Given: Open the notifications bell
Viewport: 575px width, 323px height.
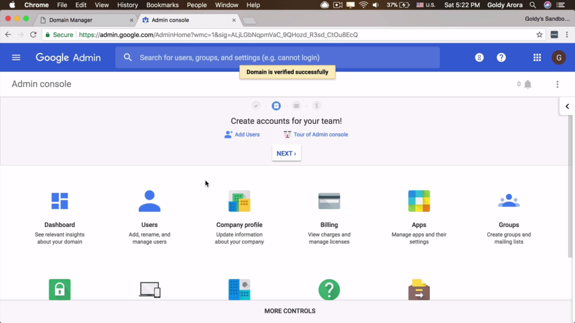Looking at the screenshot, I should pyautogui.click(x=528, y=84).
